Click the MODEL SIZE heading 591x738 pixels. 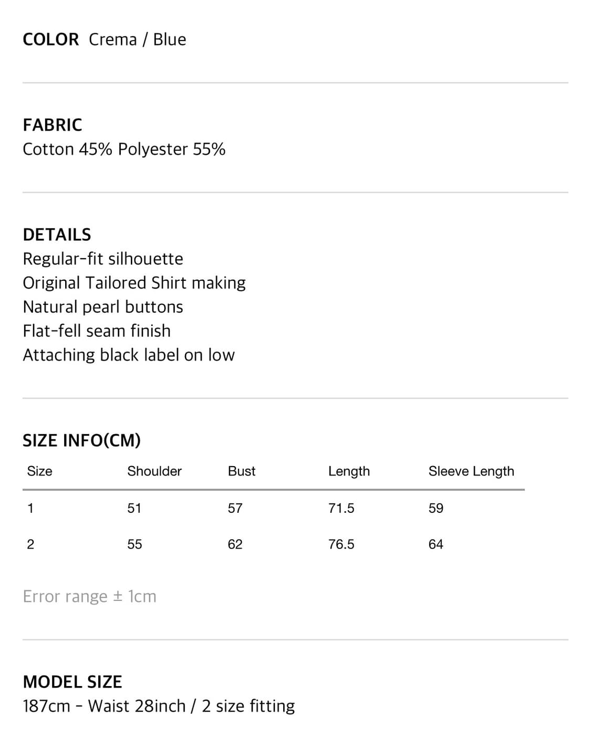72,682
